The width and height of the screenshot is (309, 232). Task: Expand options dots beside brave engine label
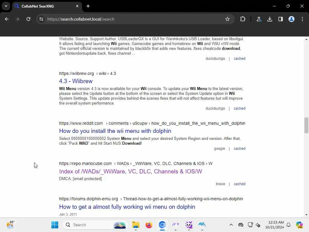click(229, 184)
